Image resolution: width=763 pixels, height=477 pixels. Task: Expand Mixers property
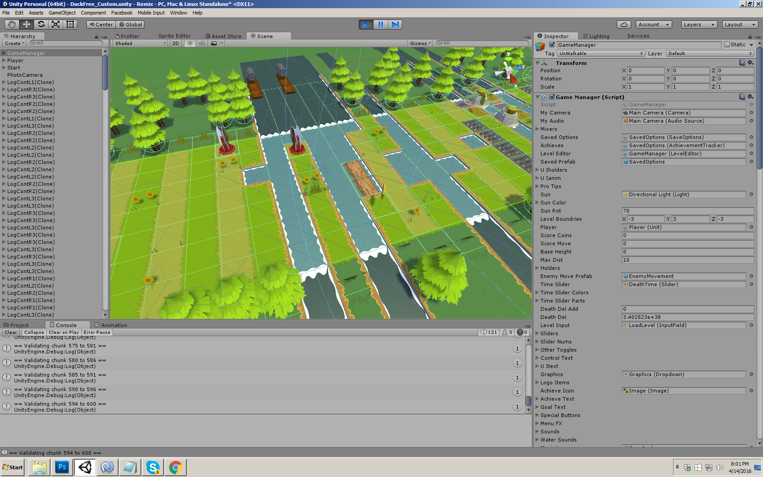point(537,129)
